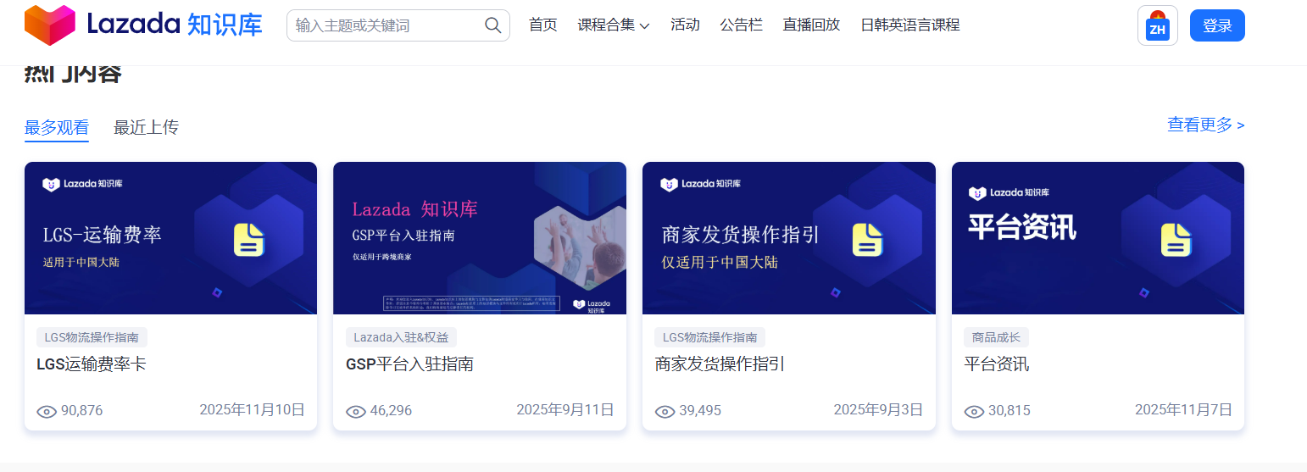Click the view count 90,876
The width and height of the screenshot is (1307, 472).
(81, 411)
